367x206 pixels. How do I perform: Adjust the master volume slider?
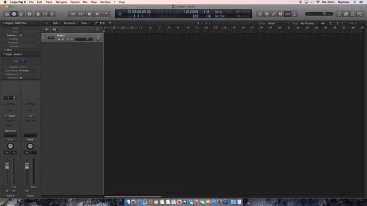[x=319, y=14]
